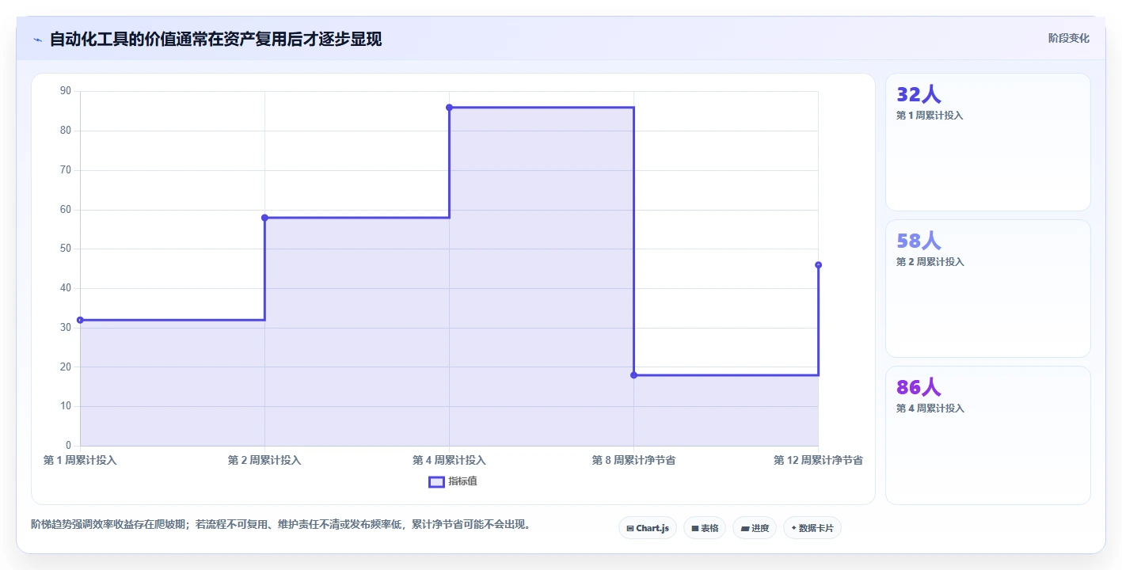Click the 第 1 周累计投入 caption under 32人
This screenshot has width=1122, height=570.
[930, 116]
